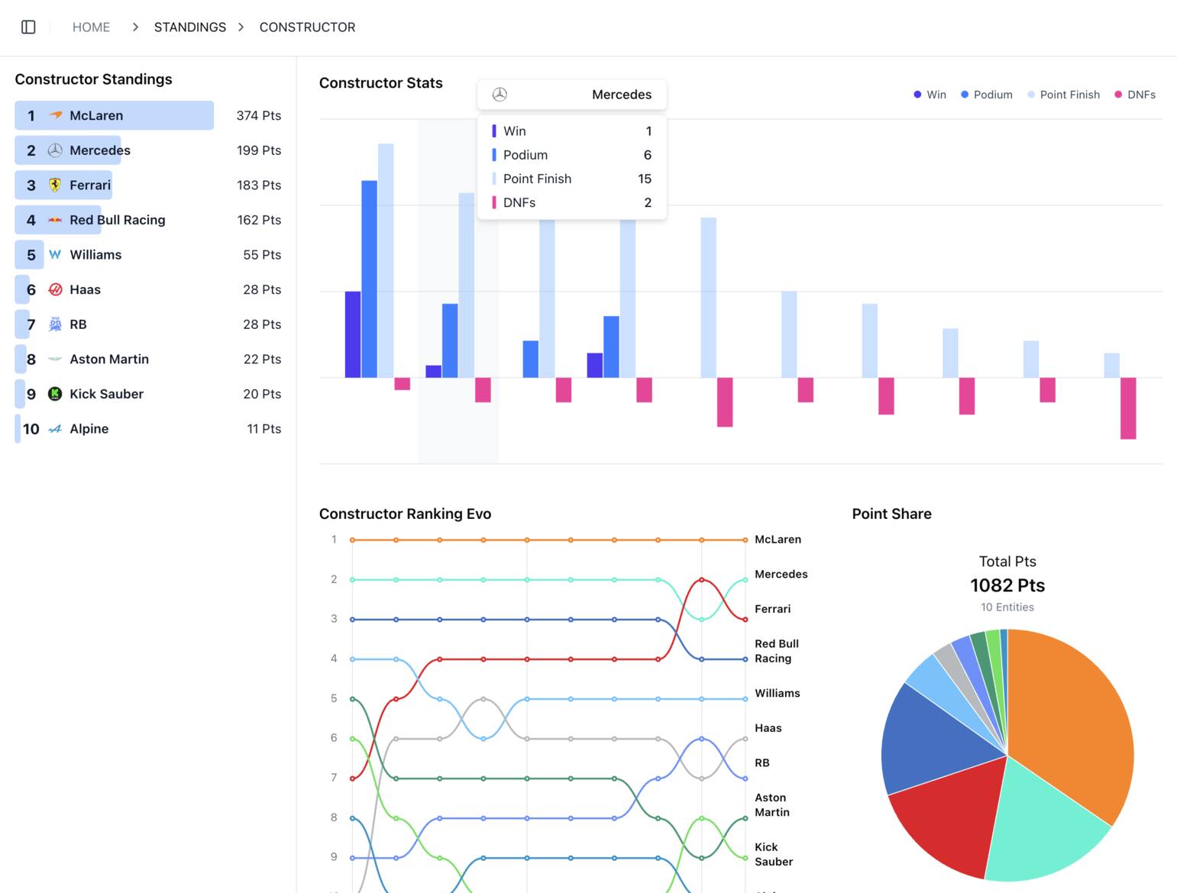The image size is (1177, 893).
Task: Click Mercedes label in ranking chart
Action: coord(781,574)
